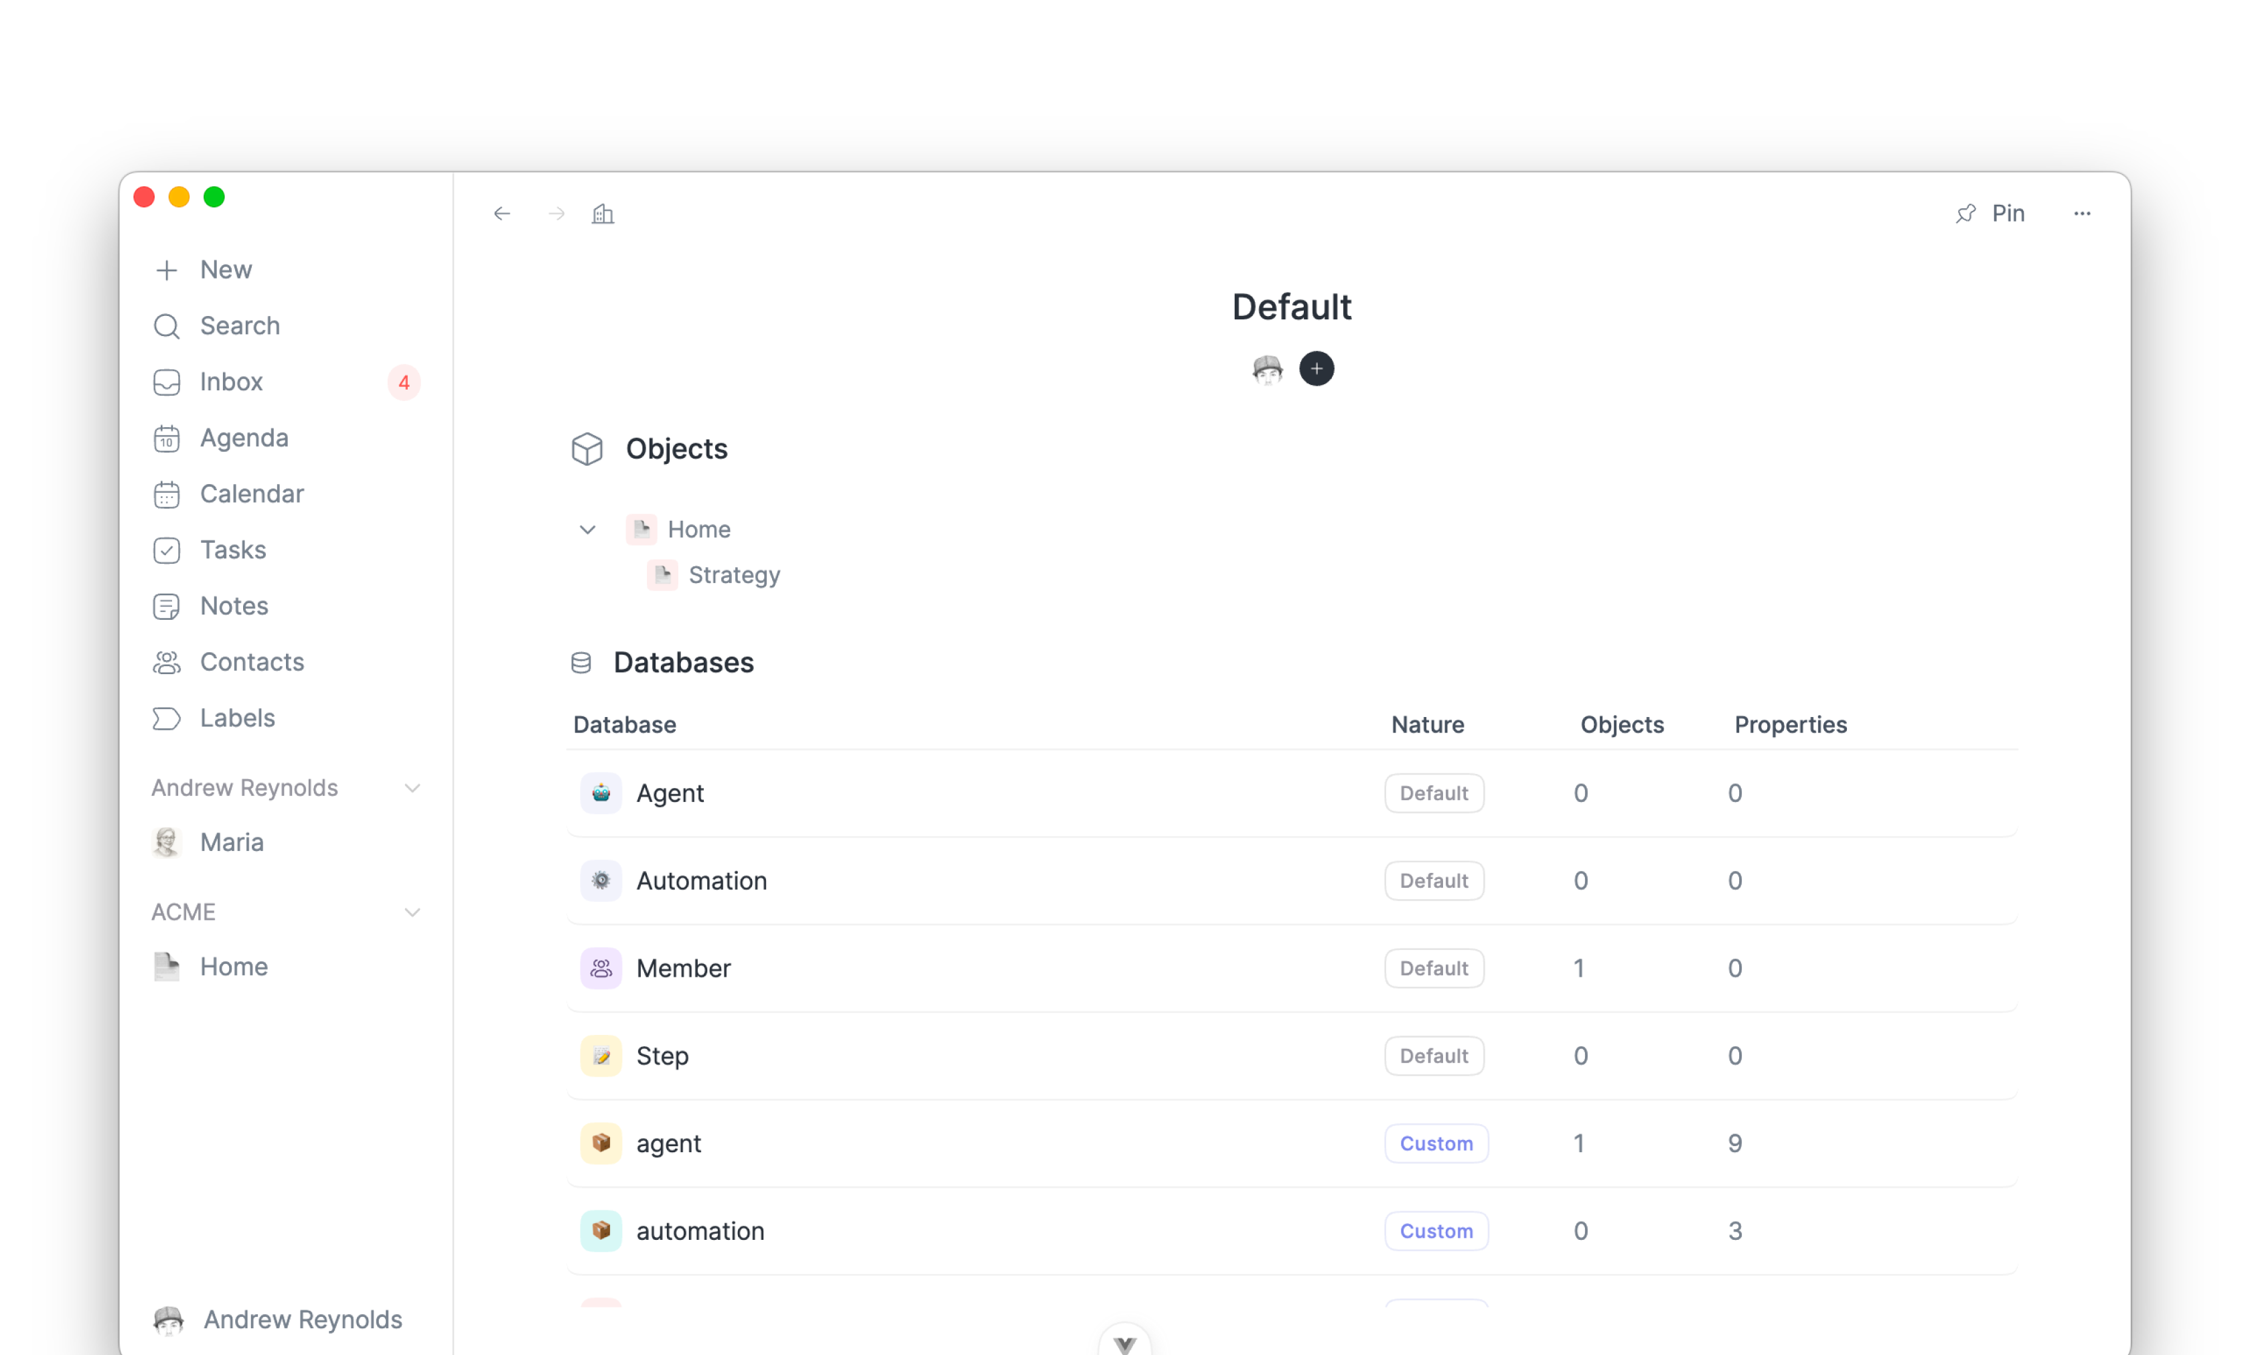This screenshot has height=1355, width=2250.
Task: Click the lowercase automation package icon
Action: pyautogui.click(x=601, y=1231)
